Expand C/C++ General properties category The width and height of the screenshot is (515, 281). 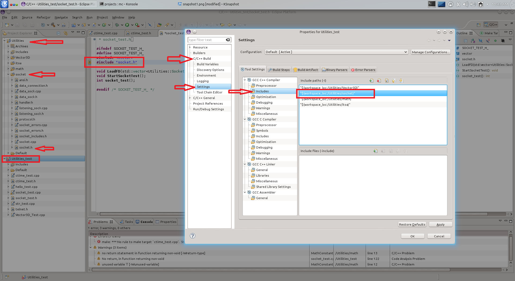(x=190, y=98)
